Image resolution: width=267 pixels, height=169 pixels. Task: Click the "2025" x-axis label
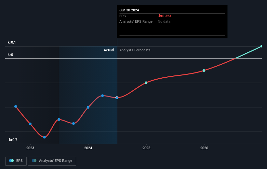click(146, 148)
